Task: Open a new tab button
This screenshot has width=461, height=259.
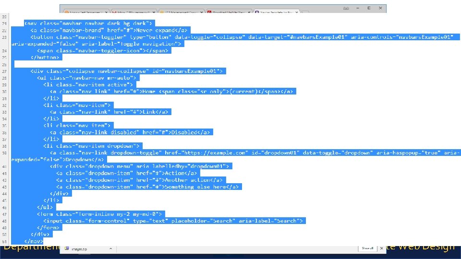Action: tap(305, 12)
